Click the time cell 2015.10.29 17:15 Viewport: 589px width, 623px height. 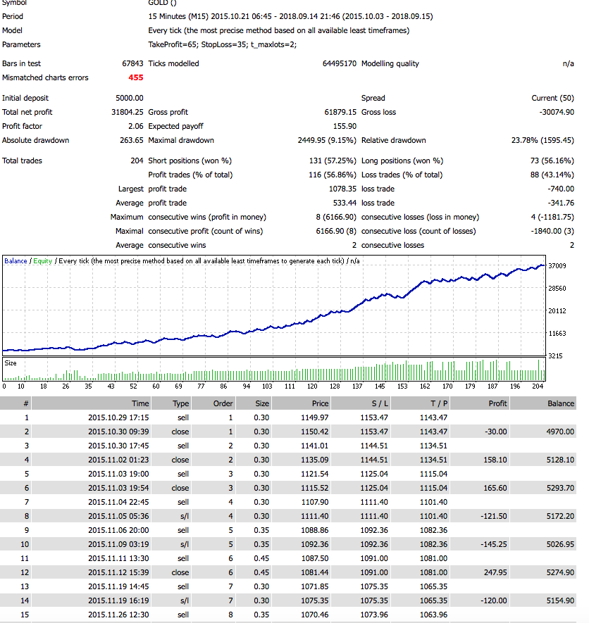pos(118,417)
